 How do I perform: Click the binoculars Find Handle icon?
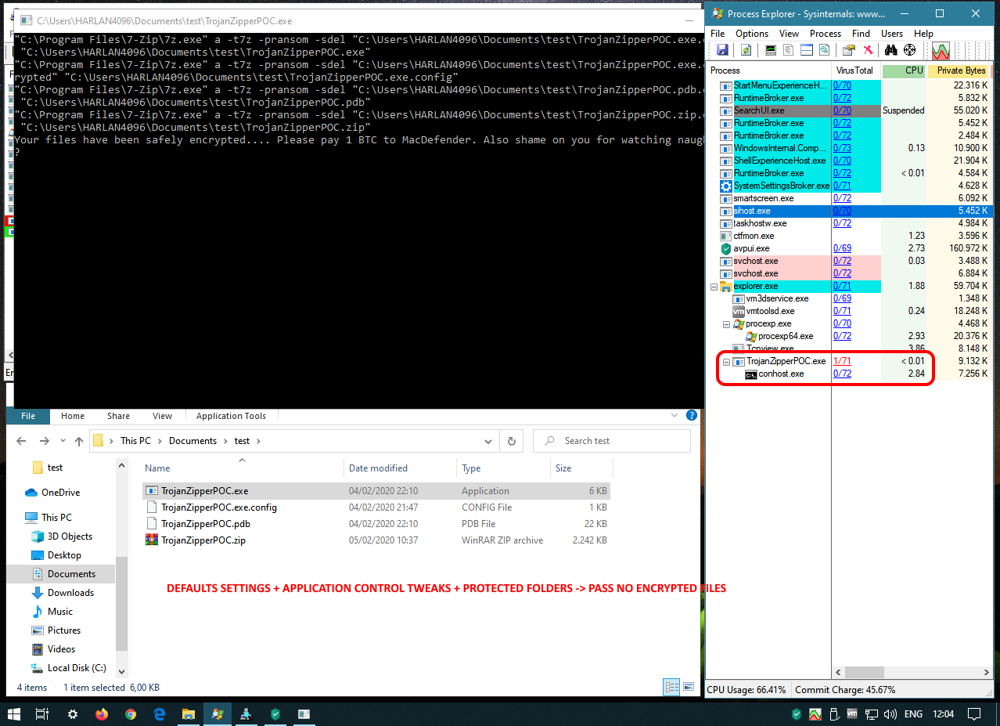pyautogui.click(x=890, y=50)
